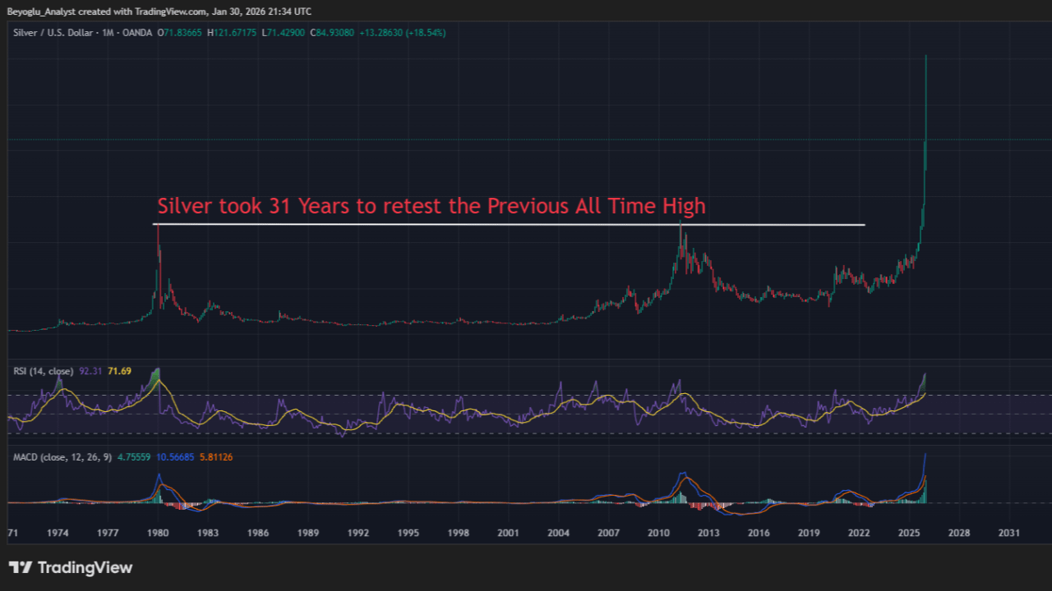
Task: Click the RSI average value 71.69
Action: (x=120, y=371)
